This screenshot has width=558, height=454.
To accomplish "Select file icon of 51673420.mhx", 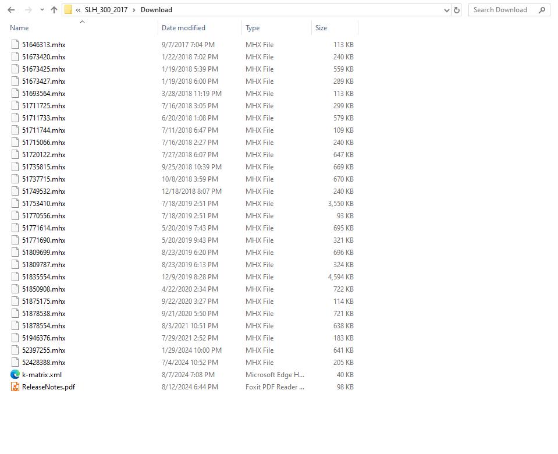I will click(15, 56).
